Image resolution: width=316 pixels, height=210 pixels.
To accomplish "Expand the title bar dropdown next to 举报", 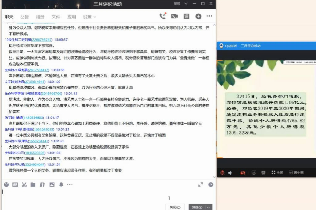I will [x=186, y=4].
